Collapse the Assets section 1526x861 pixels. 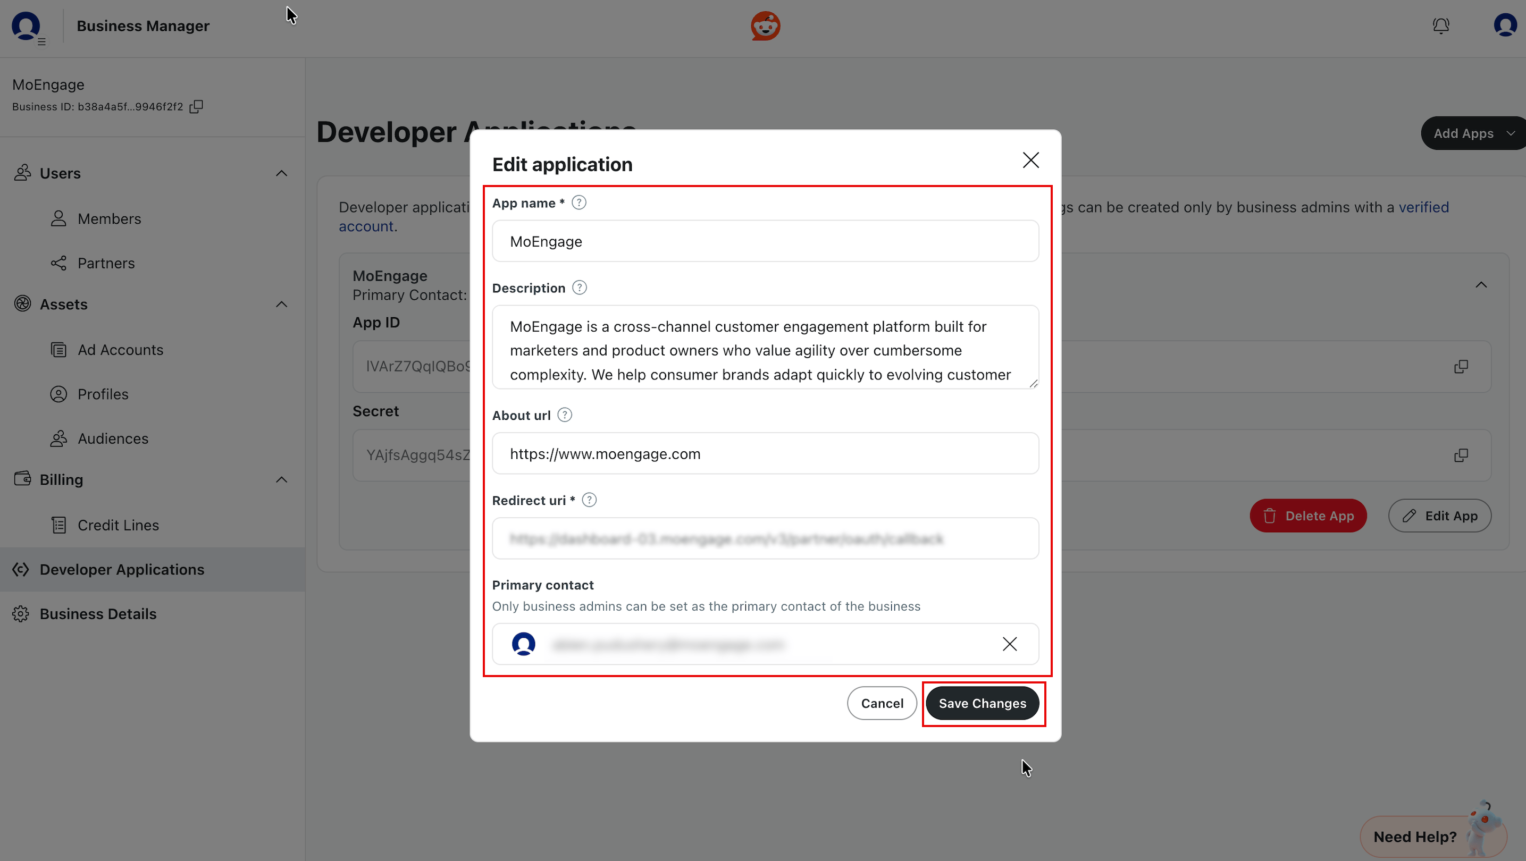[x=281, y=305]
